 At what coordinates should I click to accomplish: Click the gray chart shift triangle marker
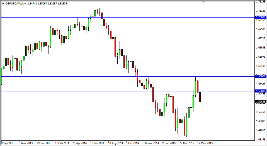point(203,2)
